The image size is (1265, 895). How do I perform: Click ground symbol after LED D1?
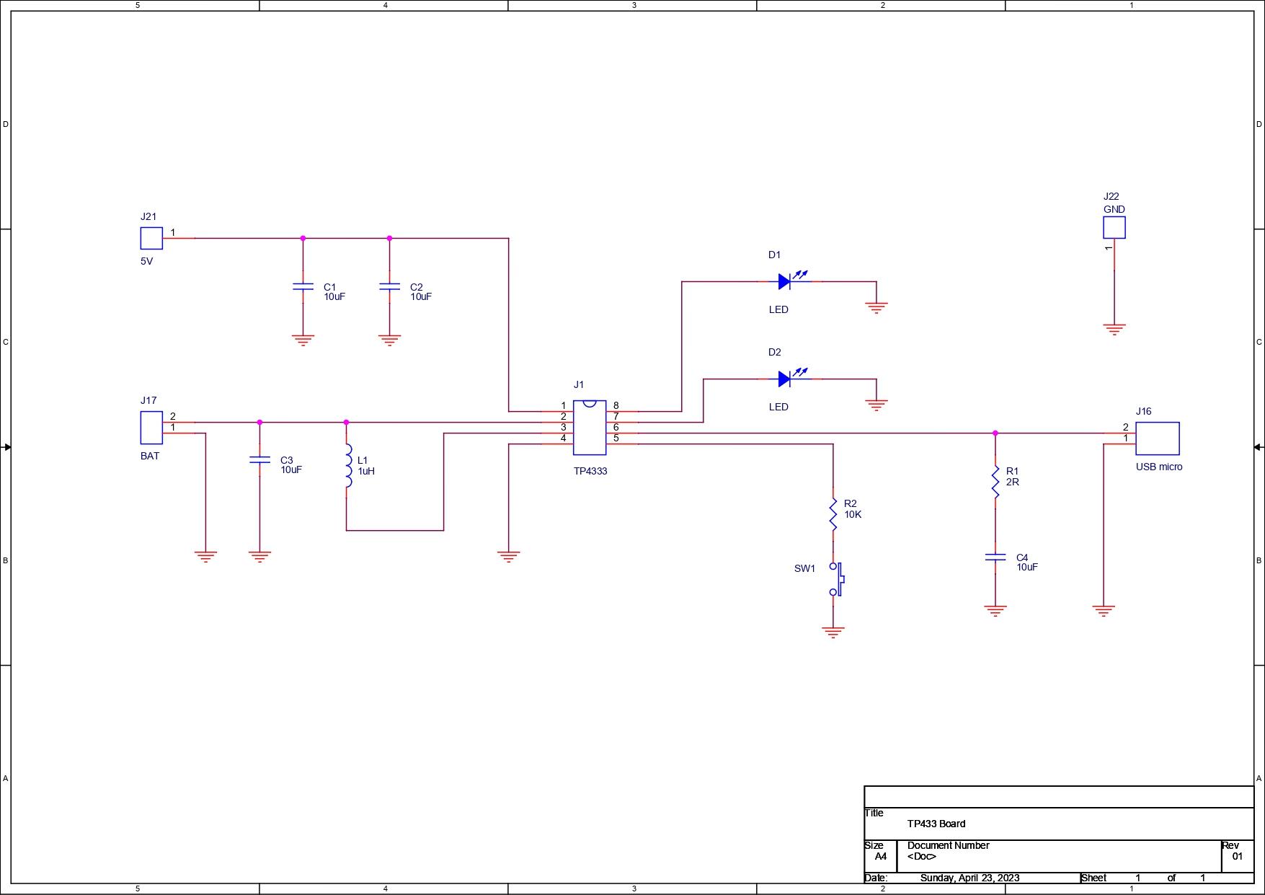876,308
